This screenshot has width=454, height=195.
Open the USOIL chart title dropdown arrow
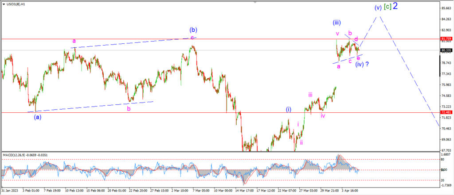[x=3, y=4]
